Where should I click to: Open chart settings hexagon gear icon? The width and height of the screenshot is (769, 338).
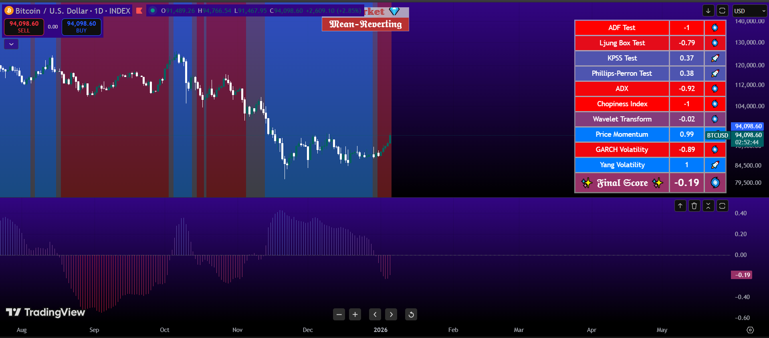[x=750, y=330]
